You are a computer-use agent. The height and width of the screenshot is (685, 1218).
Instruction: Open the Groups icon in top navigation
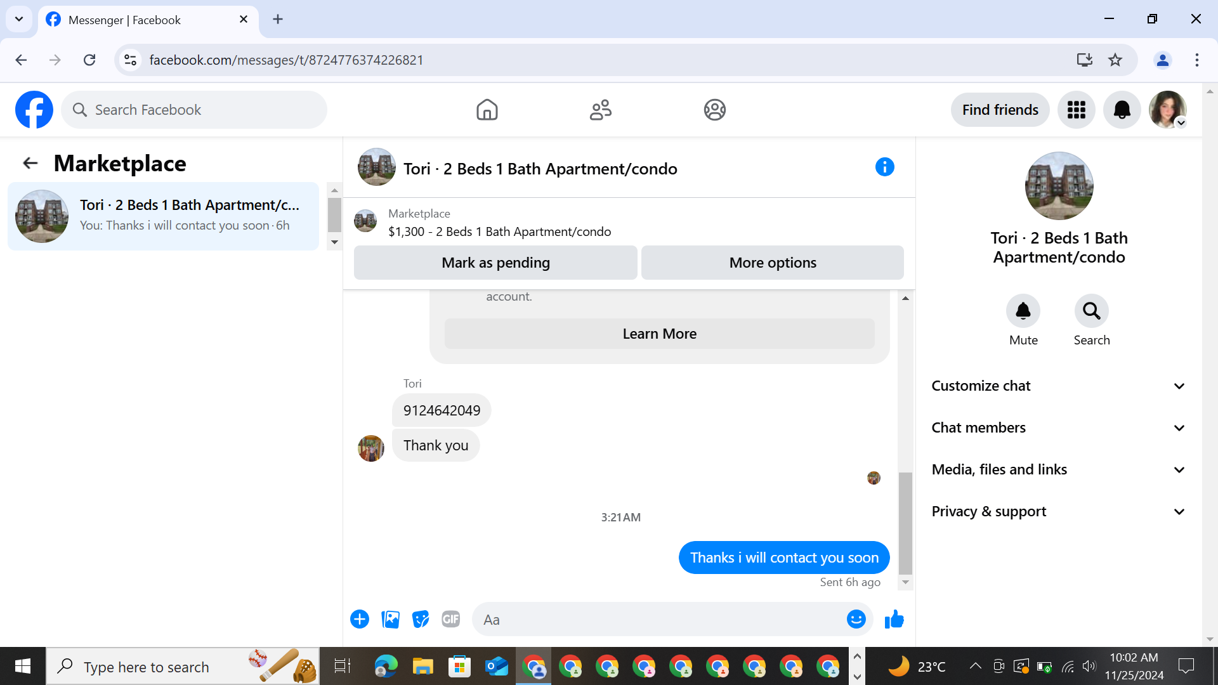click(x=715, y=110)
